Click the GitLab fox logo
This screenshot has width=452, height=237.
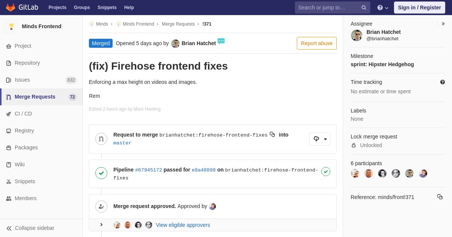[11, 8]
